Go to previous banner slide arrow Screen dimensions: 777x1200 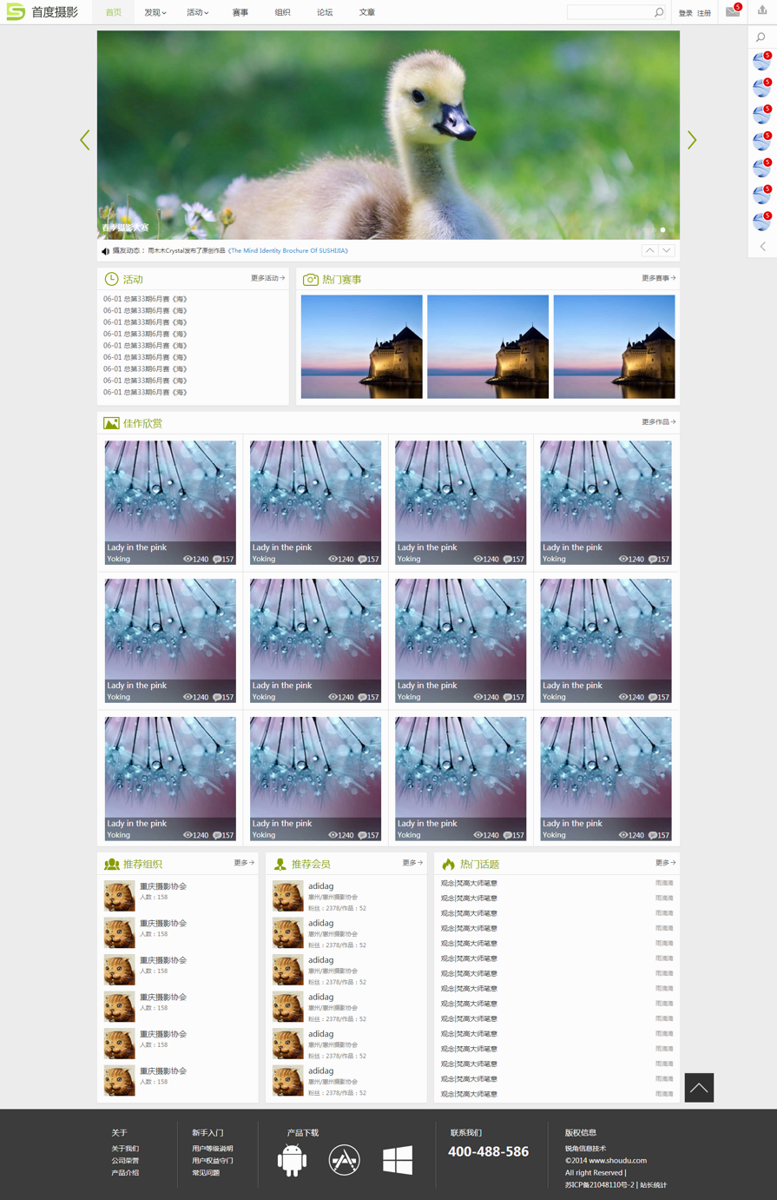85,140
